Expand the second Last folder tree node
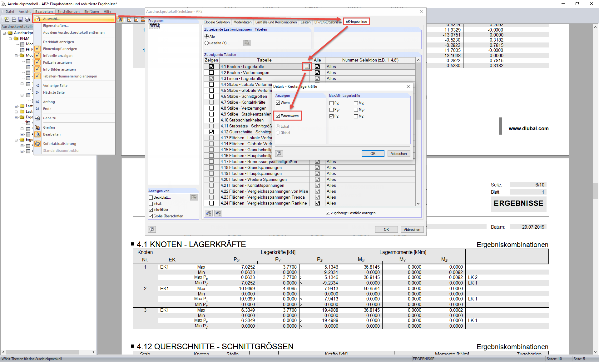The width and height of the screenshot is (599, 362). pos(16,112)
